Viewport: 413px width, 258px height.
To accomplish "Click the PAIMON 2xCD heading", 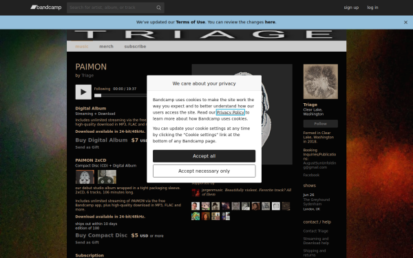I will coord(91,160).
